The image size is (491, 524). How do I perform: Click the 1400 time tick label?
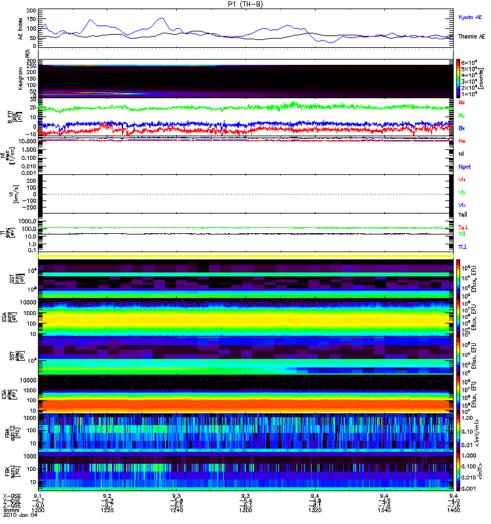[454, 510]
